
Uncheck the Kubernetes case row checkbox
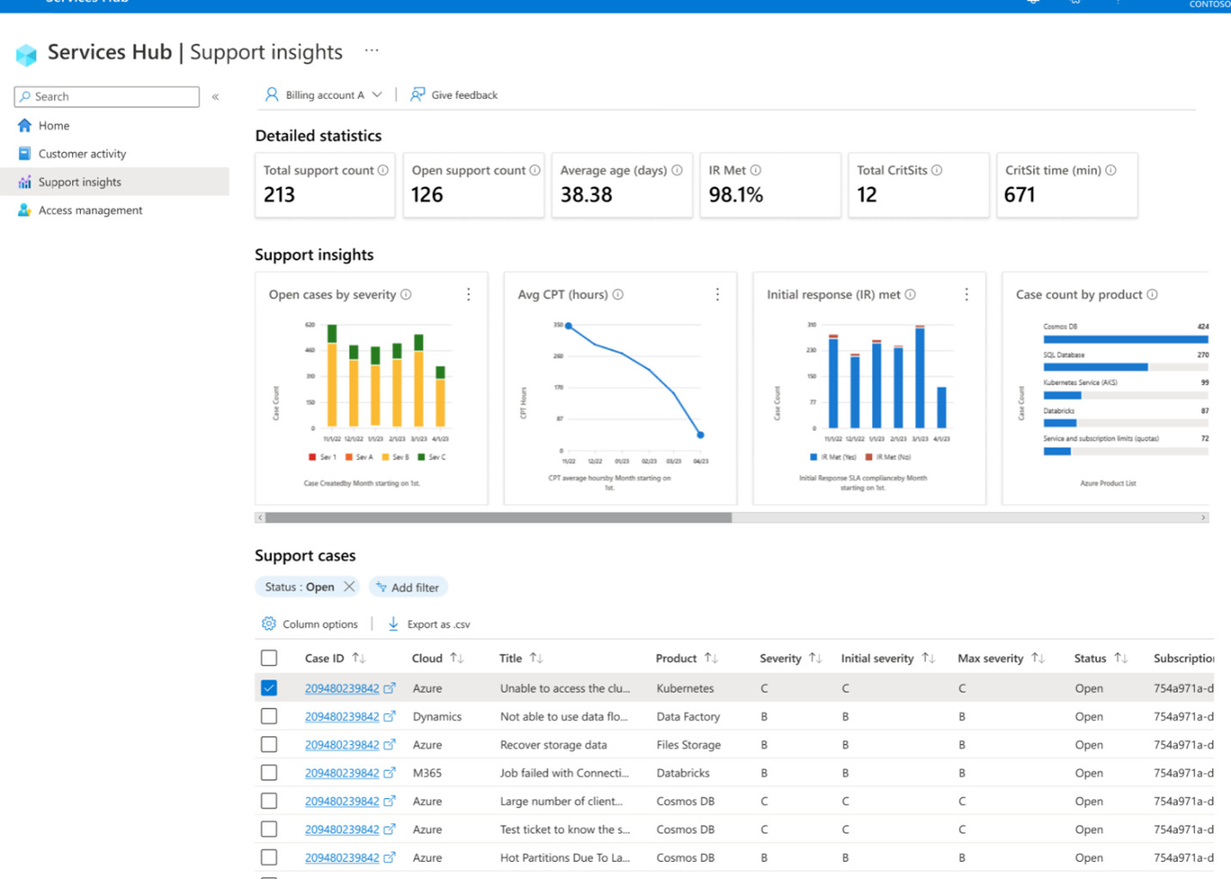click(x=269, y=688)
